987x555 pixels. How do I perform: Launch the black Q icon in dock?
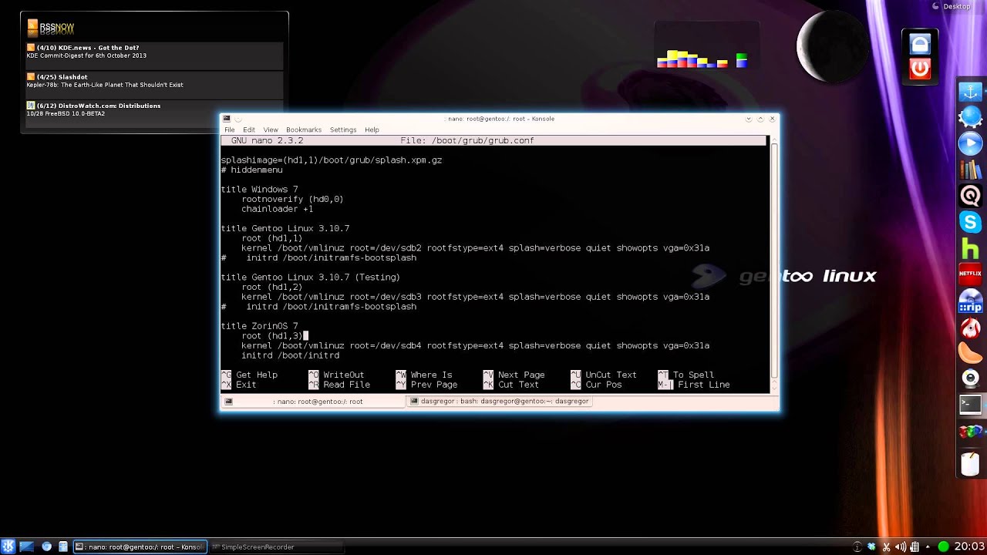971,196
